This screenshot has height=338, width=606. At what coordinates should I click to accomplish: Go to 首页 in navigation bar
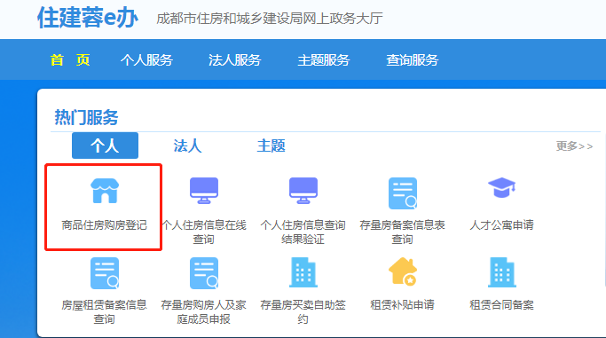pos(70,59)
